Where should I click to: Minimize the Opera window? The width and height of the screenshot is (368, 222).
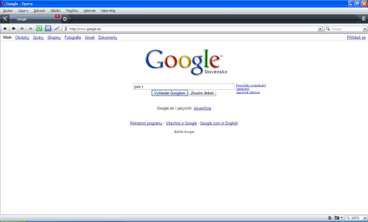pyautogui.click(x=351, y=4)
